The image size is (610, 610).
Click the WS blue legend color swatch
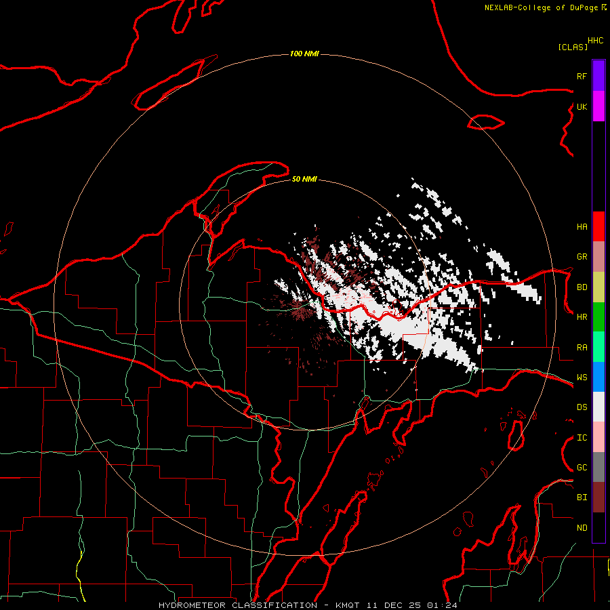coord(598,377)
